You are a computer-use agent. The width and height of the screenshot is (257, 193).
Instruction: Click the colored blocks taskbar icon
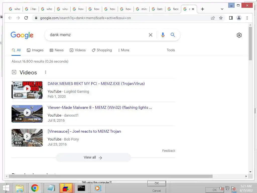point(66,188)
